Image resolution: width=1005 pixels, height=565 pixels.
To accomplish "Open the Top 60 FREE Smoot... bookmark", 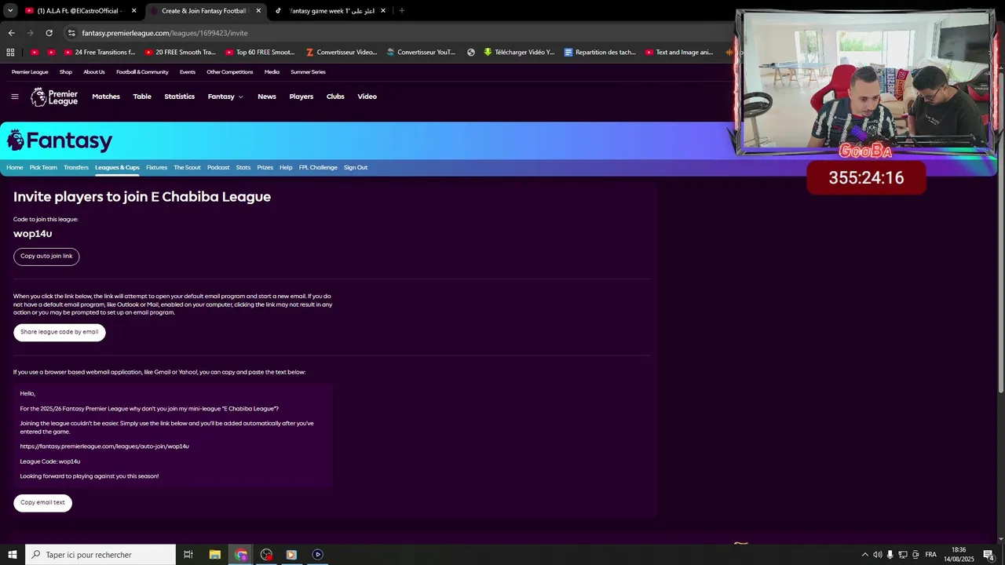I will pos(260,53).
